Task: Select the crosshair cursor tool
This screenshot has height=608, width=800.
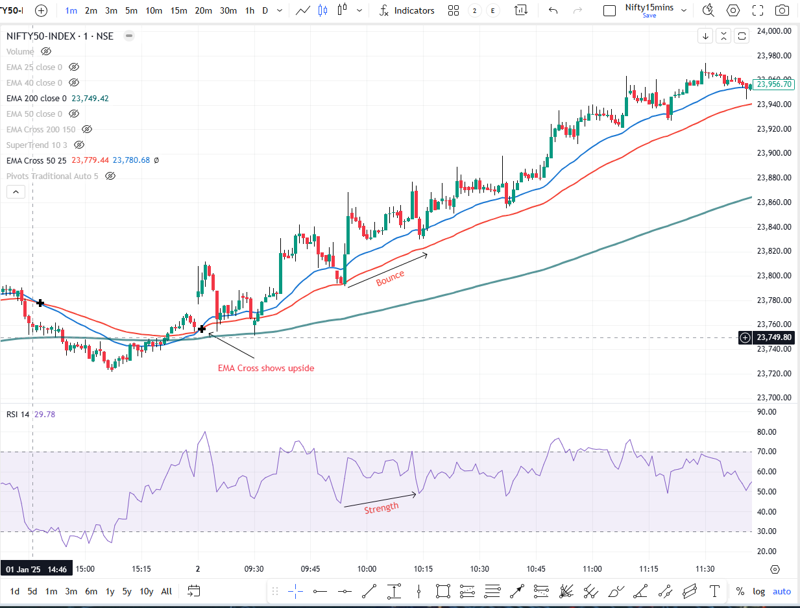Action: (x=296, y=591)
